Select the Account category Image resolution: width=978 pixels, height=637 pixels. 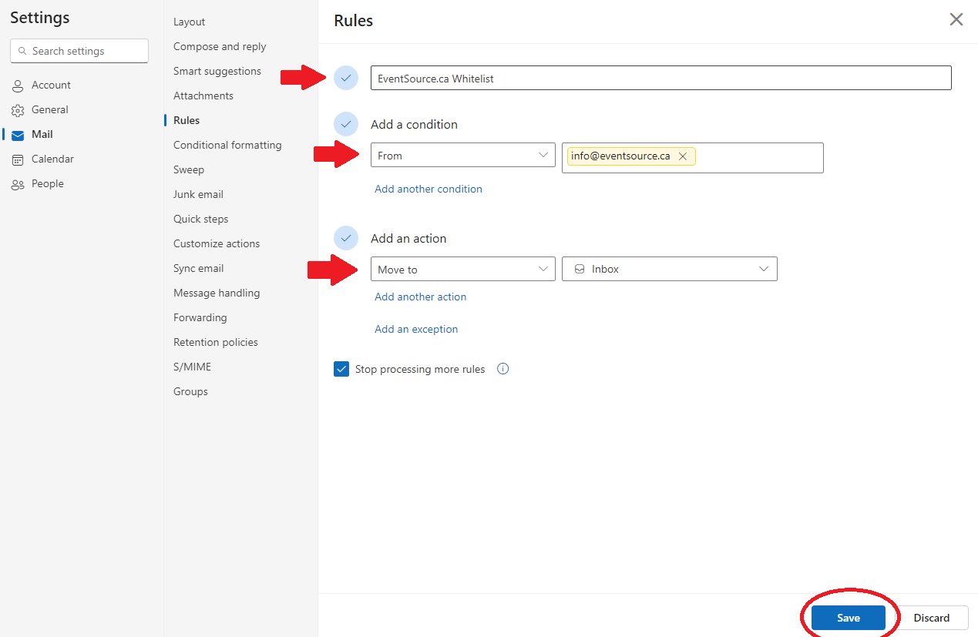51,85
